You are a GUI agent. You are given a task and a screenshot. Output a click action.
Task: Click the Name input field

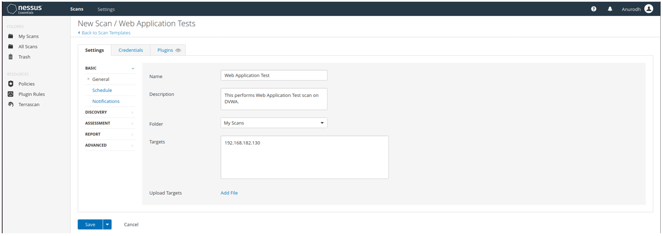[x=274, y=75]
